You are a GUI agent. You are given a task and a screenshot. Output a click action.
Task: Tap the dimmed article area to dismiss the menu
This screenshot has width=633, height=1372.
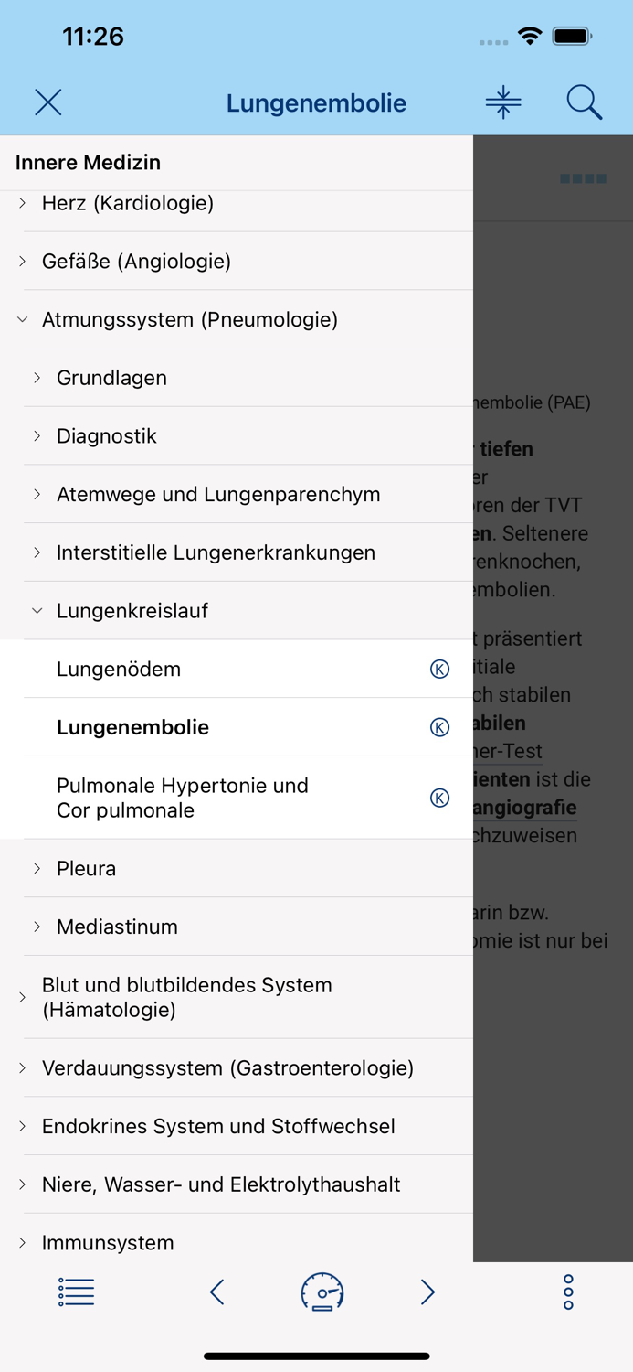point(557,640)
